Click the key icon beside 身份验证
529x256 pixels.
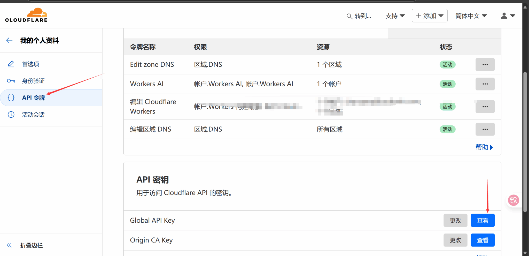[x=11, y=81]
